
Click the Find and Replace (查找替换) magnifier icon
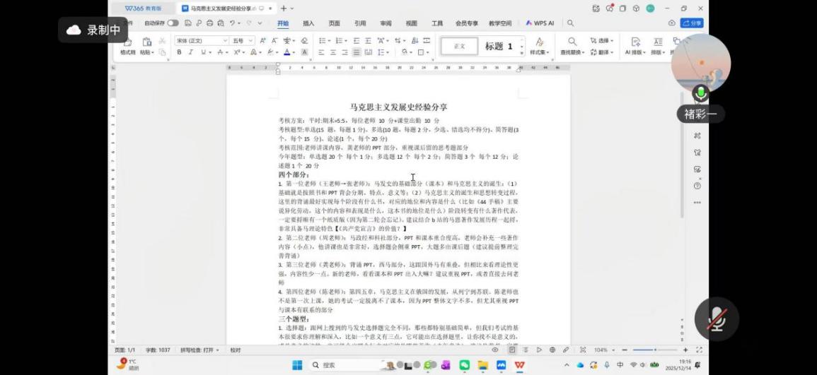tap(572, 42)
